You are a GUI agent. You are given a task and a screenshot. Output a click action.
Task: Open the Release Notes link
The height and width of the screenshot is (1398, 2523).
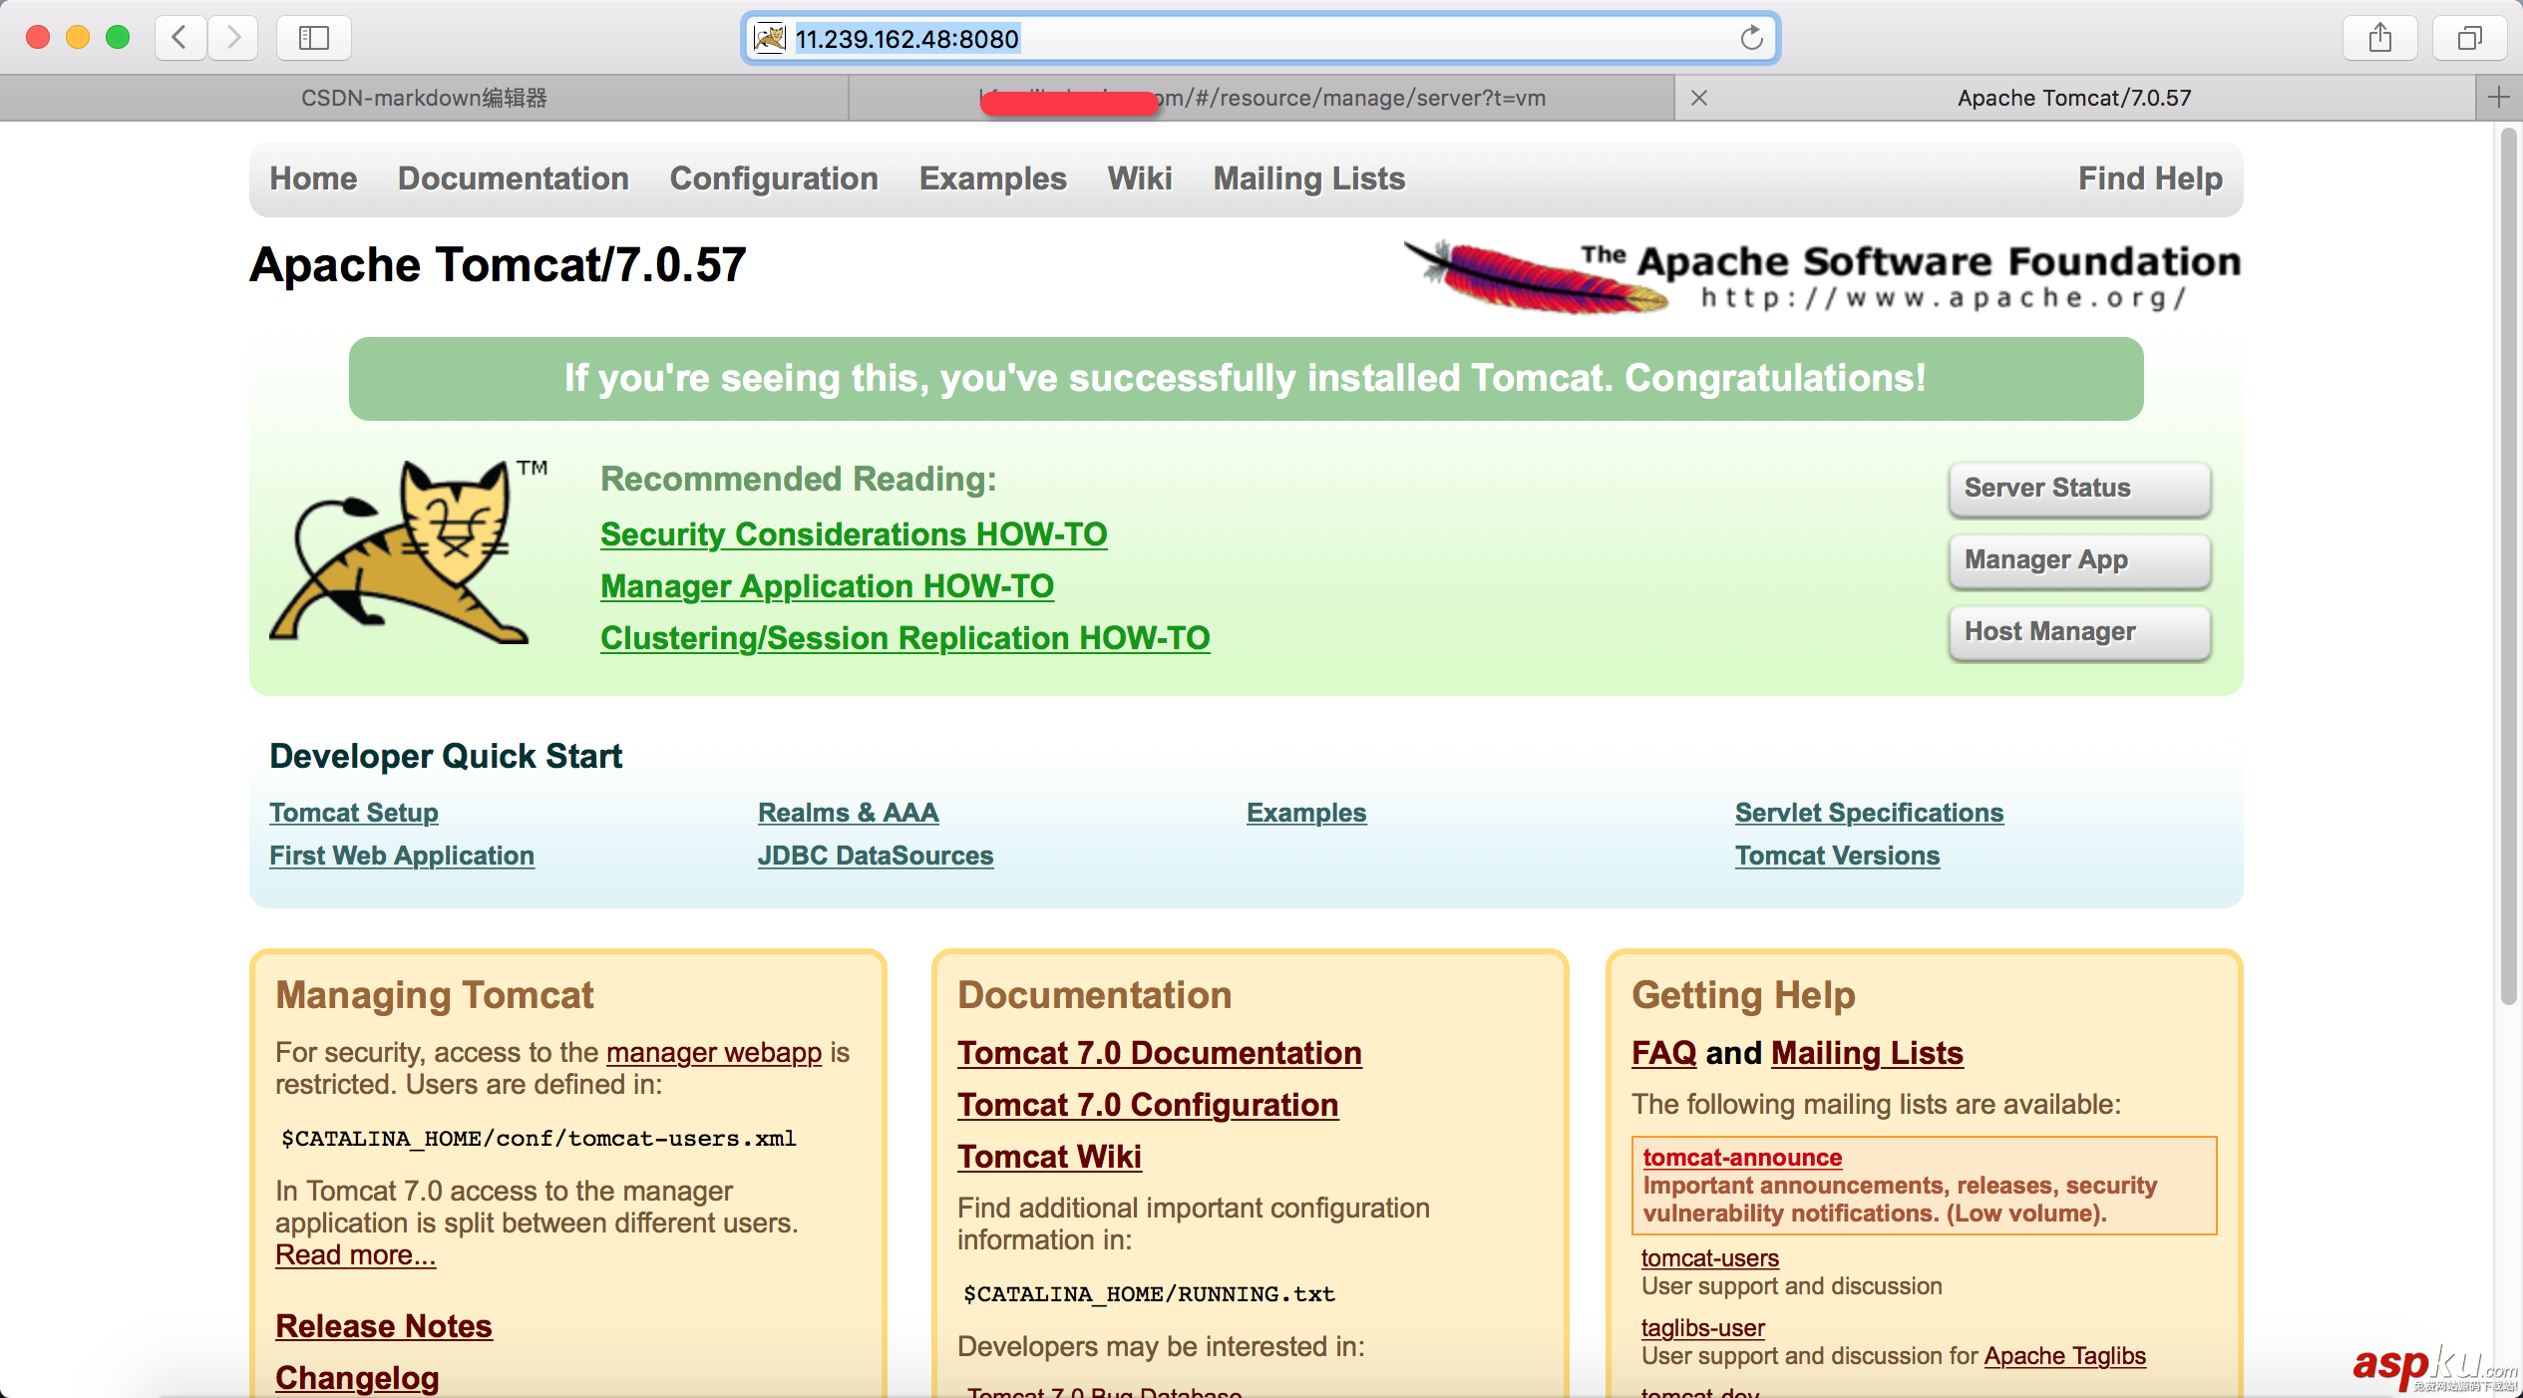point(384,1326)
